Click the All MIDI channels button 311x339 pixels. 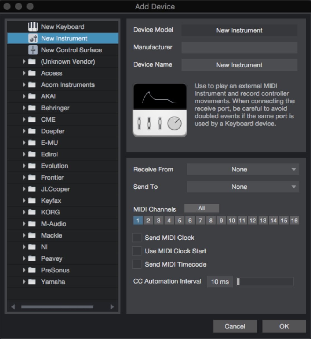tap(202, 208)
